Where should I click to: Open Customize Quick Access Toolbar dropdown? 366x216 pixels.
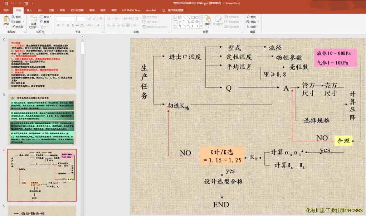coord(32,4)
